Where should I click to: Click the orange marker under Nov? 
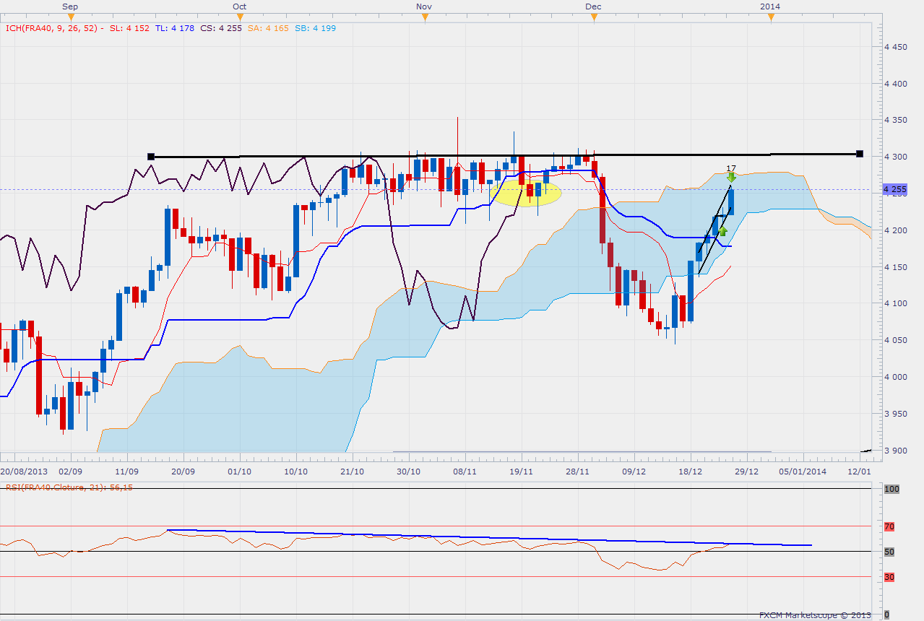(x=424, y=17)
